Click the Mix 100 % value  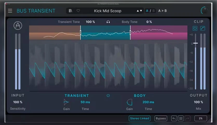(x=199, y=102)
